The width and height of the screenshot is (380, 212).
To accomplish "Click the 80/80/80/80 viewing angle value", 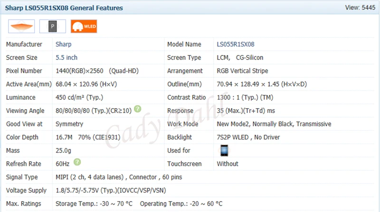I will pyautogui.click(x=94, y=111).
